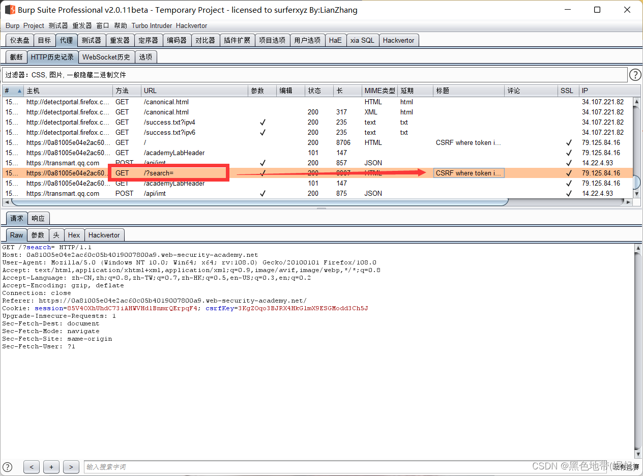Open the 截断 proxy sub-tab
643x476 pixels.
coord(16,57)
